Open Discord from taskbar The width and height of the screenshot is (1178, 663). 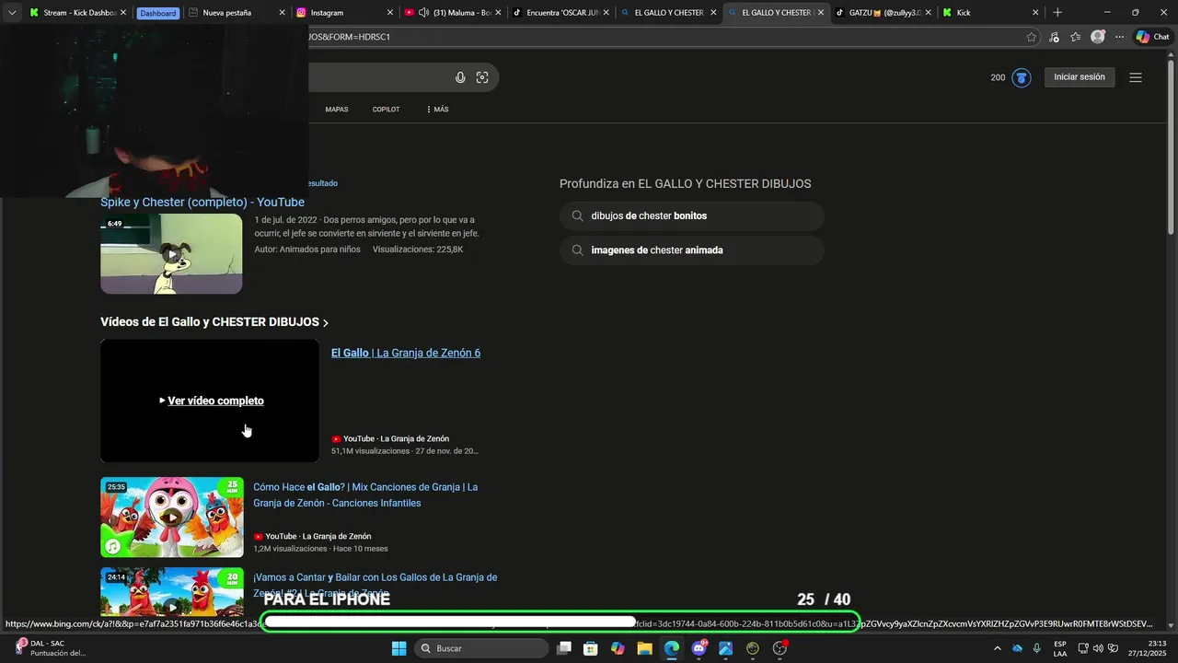[699, 648]
